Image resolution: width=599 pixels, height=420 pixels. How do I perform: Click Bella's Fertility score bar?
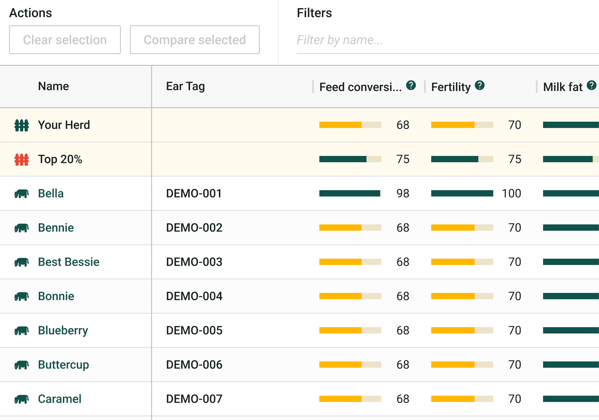[x=462, y=193]
